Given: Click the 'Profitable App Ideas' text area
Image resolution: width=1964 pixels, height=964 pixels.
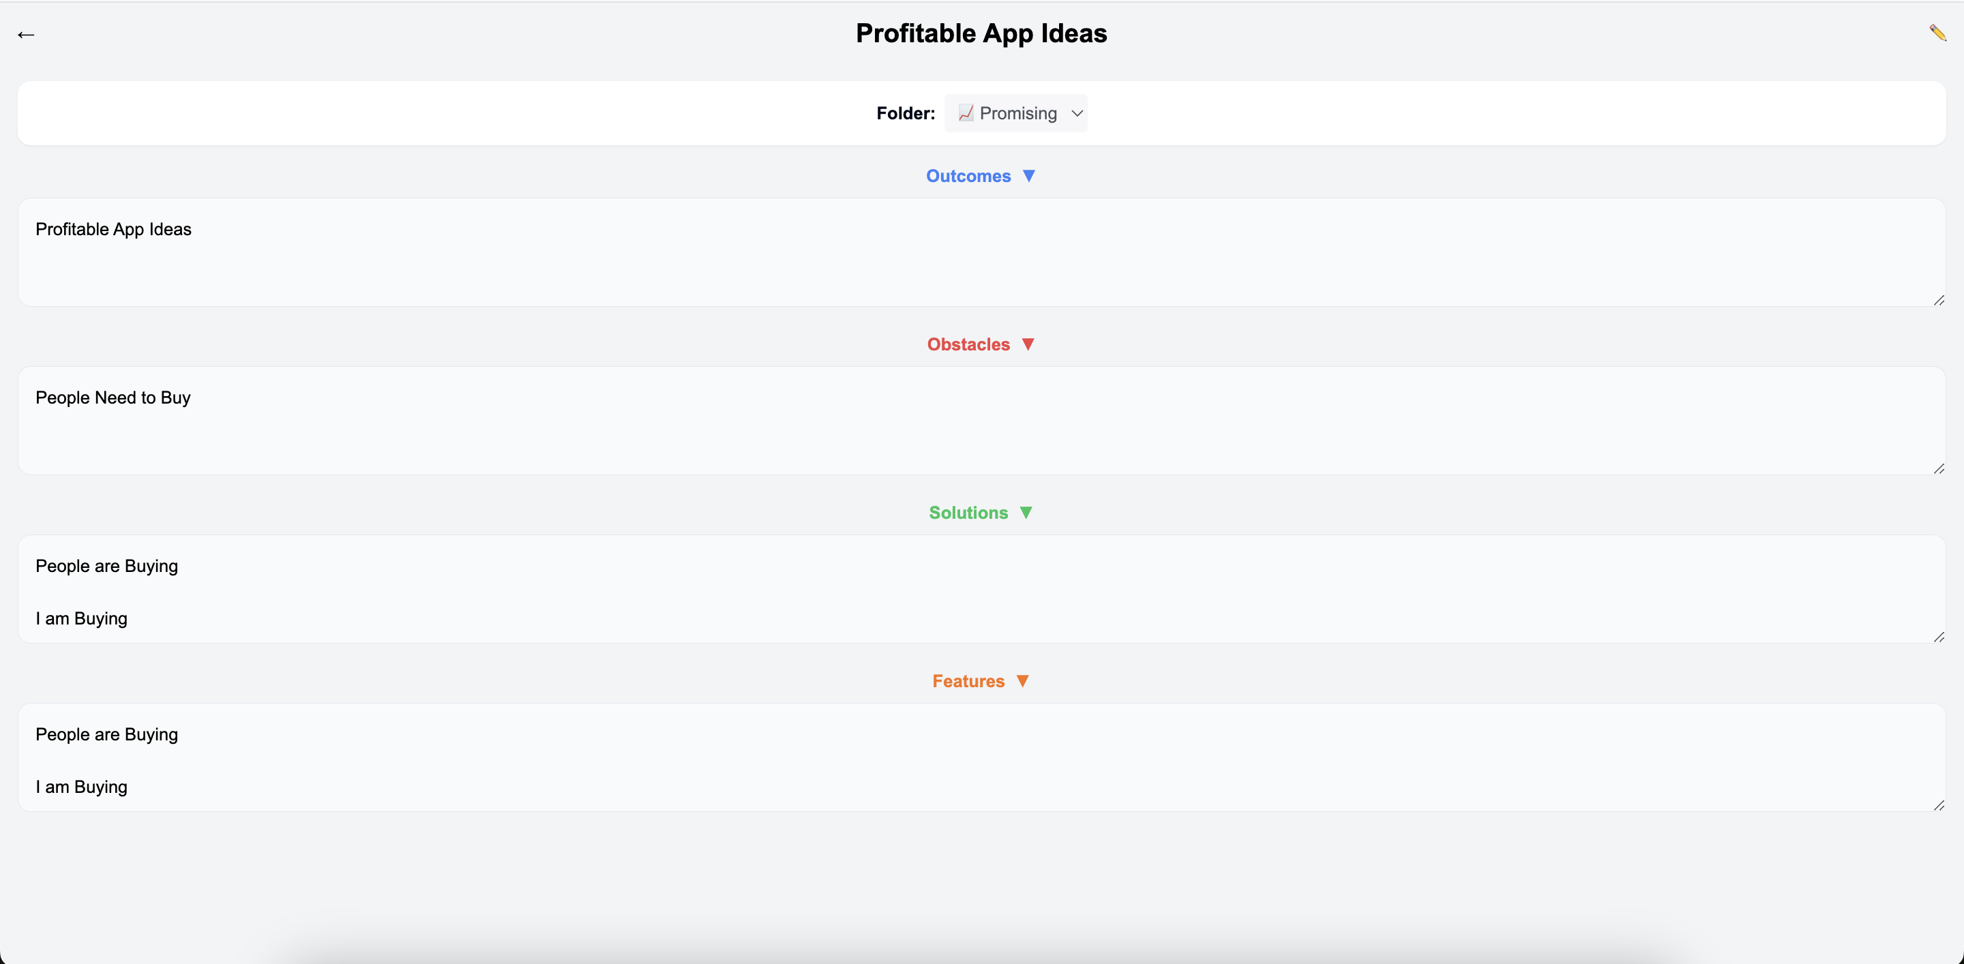Looking at the screenshot, I should click(113, 228).
